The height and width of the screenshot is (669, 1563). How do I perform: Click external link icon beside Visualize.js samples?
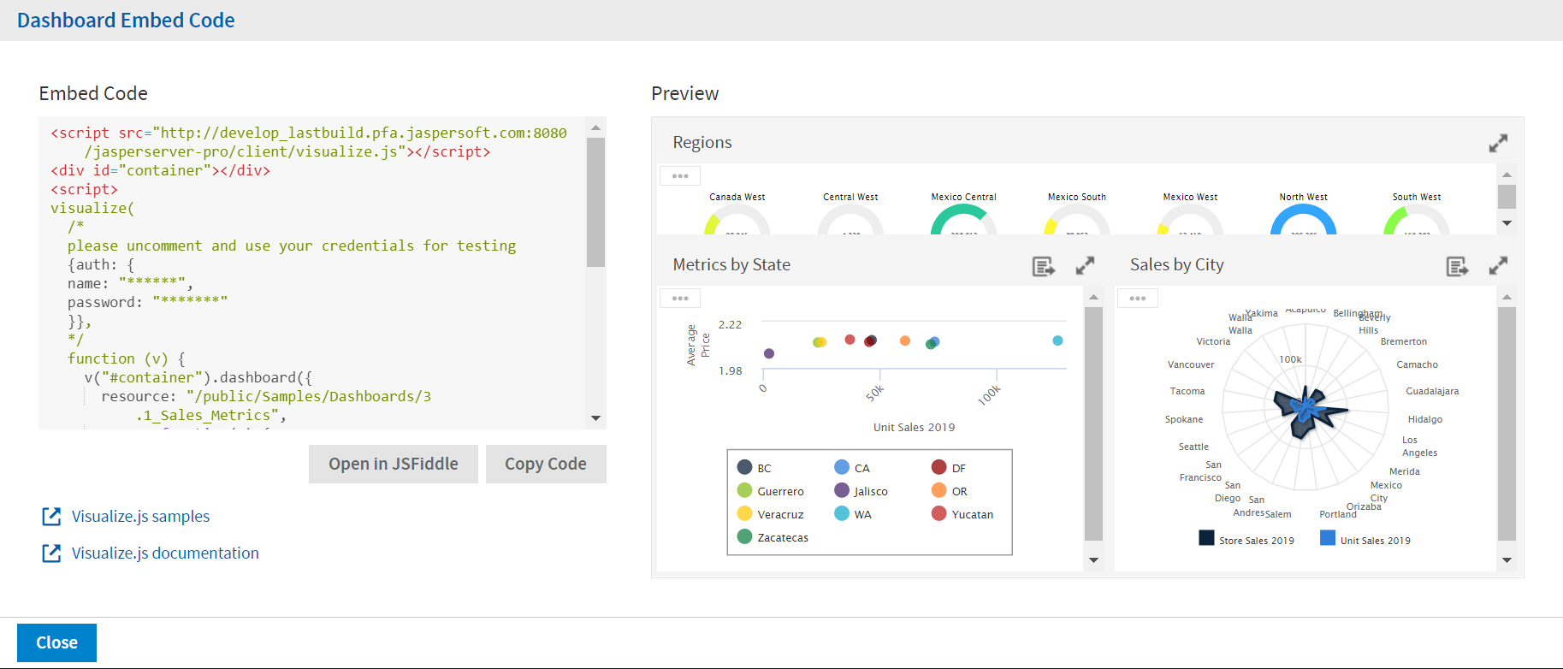point(51,516)
